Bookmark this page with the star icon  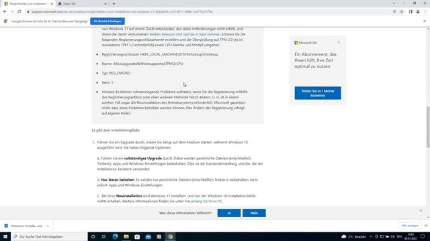coord(402,12)
